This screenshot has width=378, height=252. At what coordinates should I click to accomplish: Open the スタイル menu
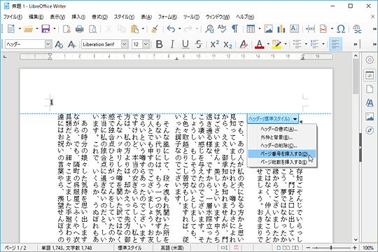pos(124,17)
